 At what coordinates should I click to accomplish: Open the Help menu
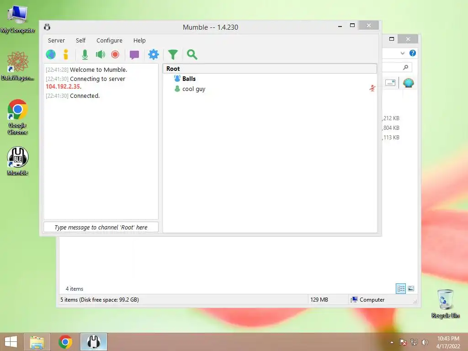point(139,40)
